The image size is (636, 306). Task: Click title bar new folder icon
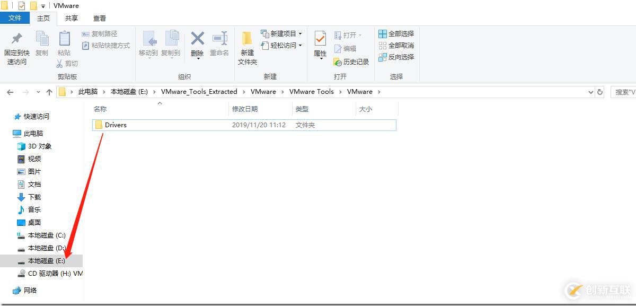coord(33,6)
